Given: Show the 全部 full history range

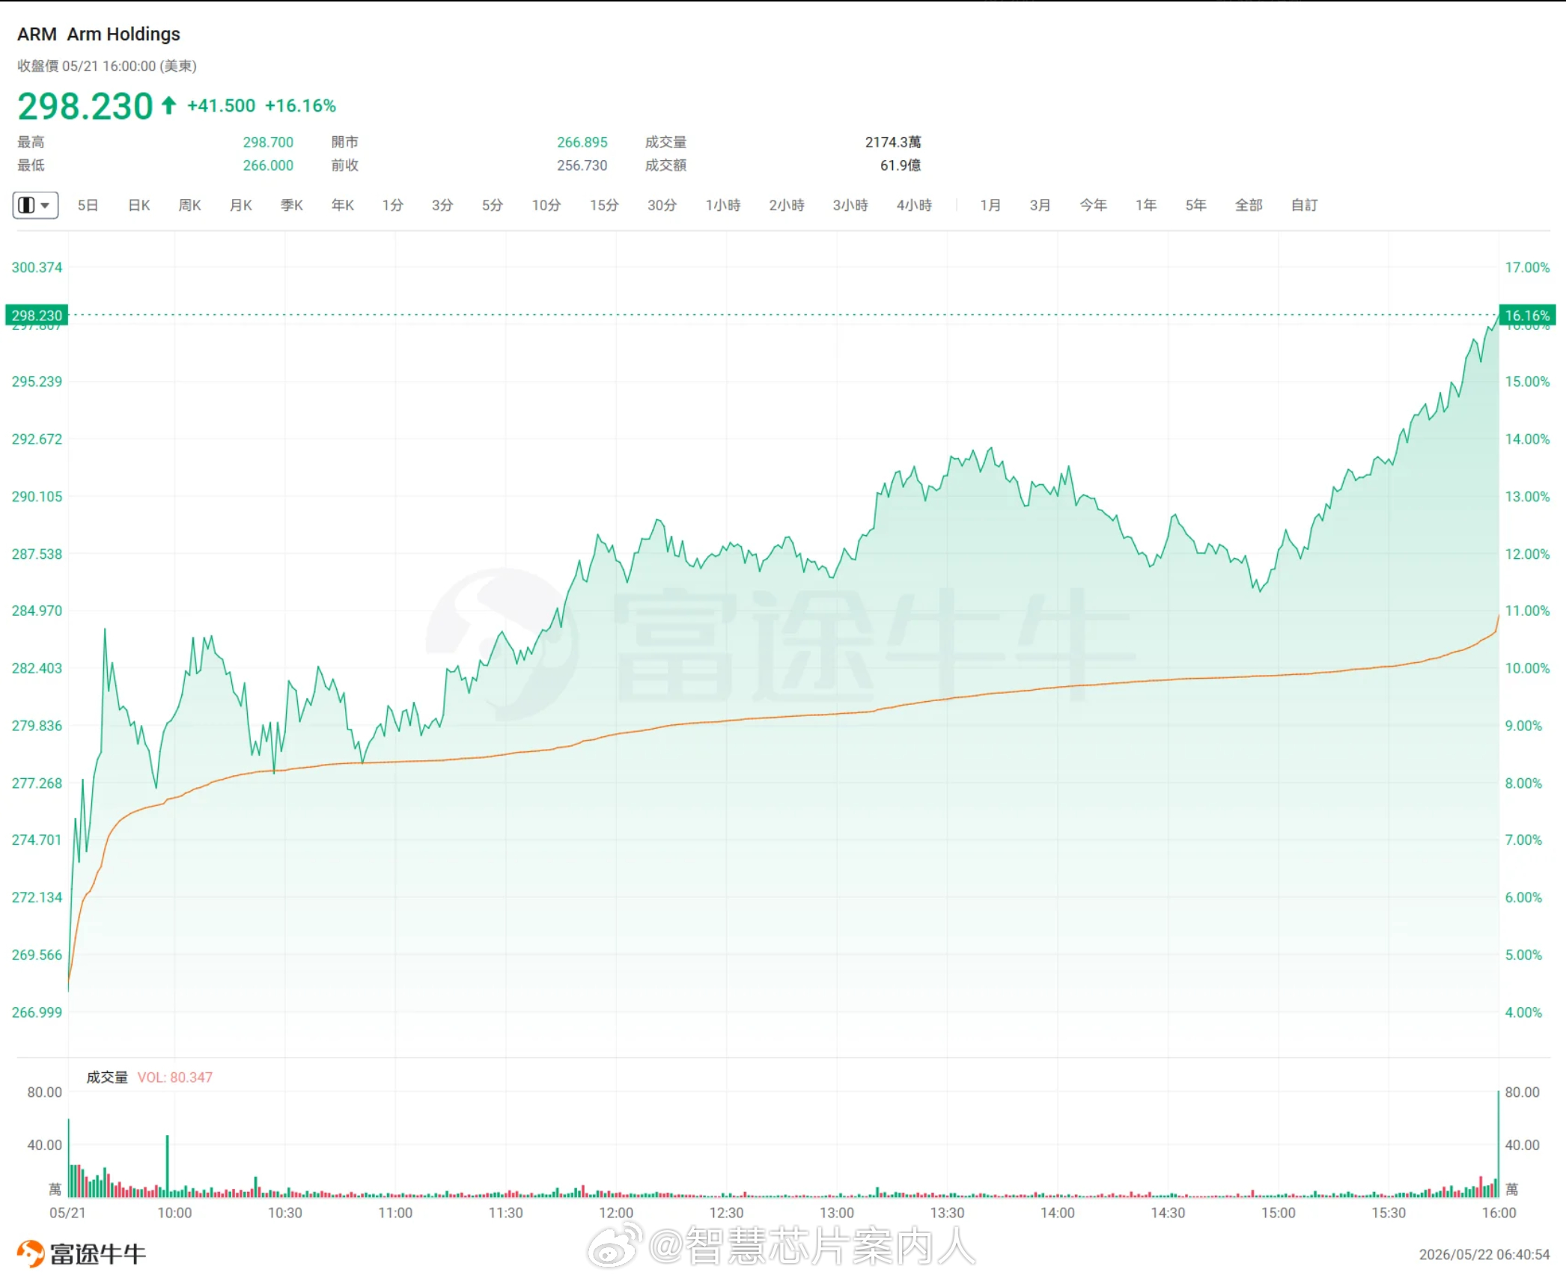Looking at the screenshot, I should [1249, 205].
